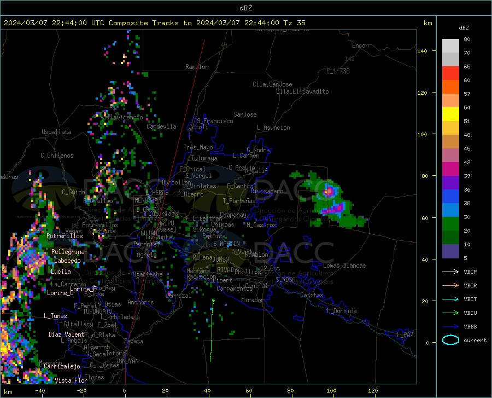
Task: Select the bright green 30 dBZ swatch
Action: [450, 224]
